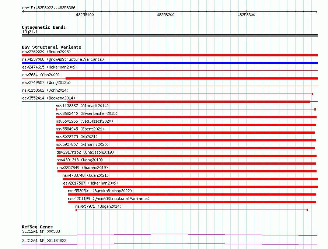Select nsv957972 (Dogan2014) label
The image size is (328, 249).
pos(98,206)
